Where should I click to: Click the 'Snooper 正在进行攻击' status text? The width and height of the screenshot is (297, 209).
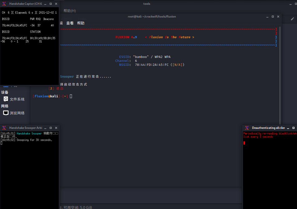[x=86, y=76]
